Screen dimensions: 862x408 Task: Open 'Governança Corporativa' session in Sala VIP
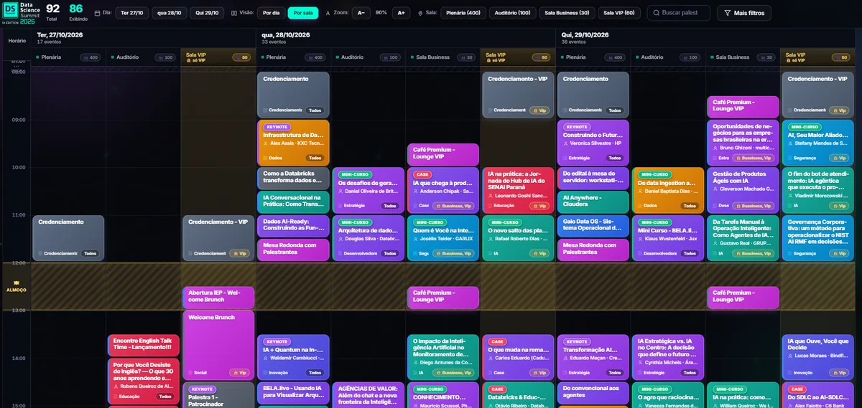817,237
